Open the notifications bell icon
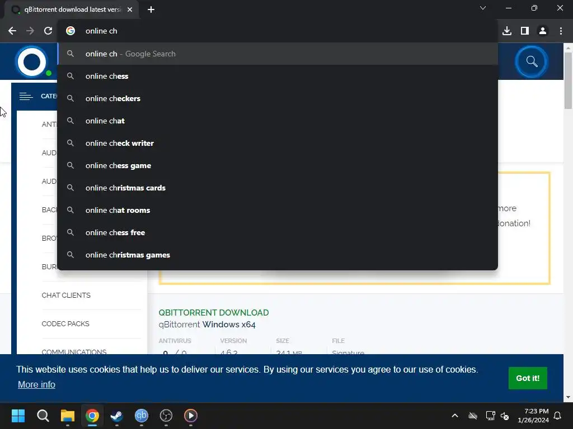Viewport: 573px width, 429px height. click(558, 416)
